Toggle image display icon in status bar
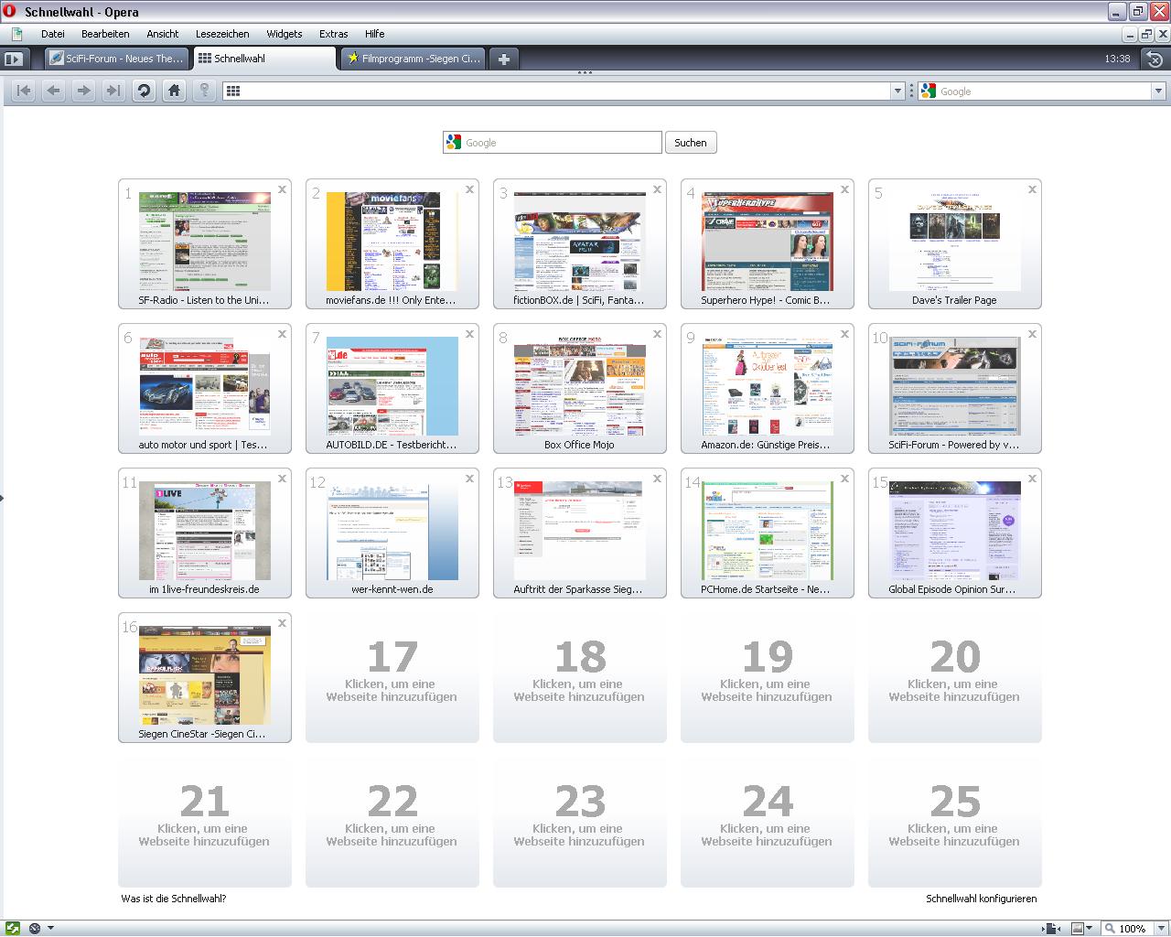The width and height of the screenshot is (1171, 937). [x=1078, y=928]
